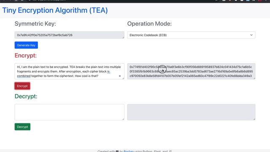Click the Symmetric Key field

click(69, 35)
